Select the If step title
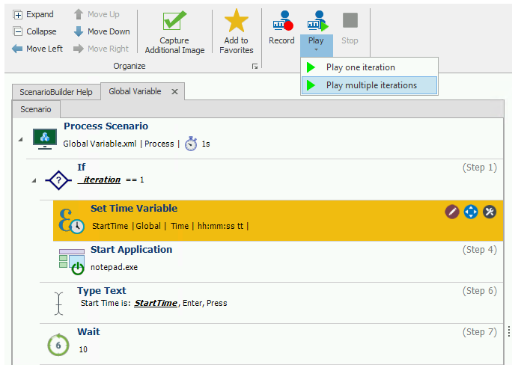 [81, 167]
